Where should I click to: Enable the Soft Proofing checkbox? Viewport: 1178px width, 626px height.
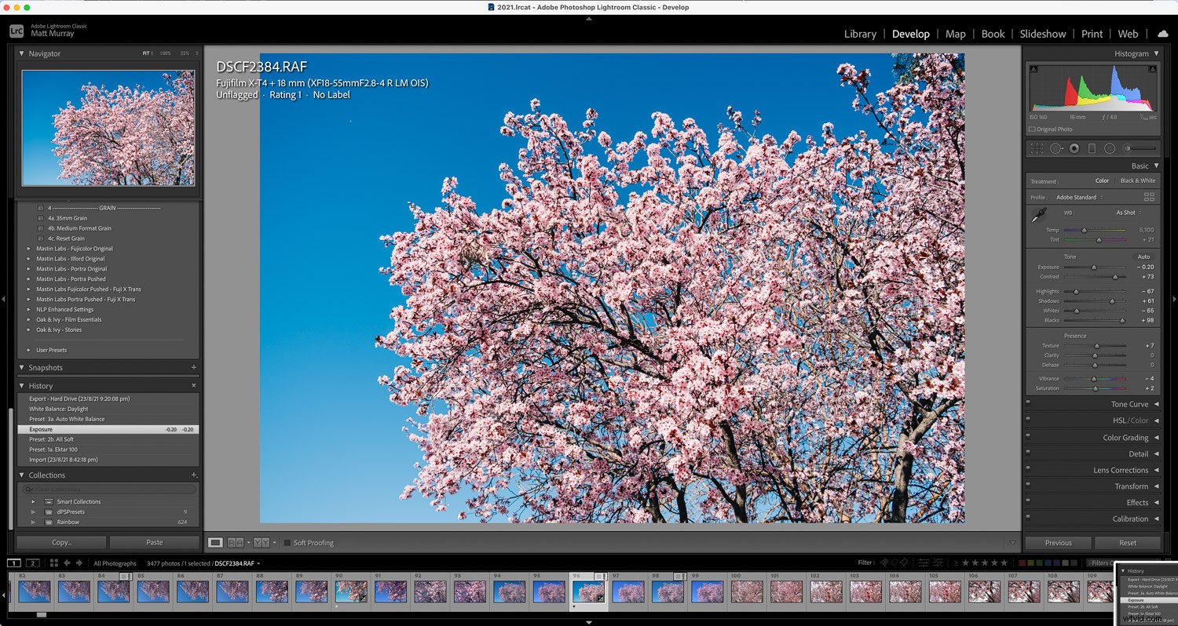coord(286,542)
